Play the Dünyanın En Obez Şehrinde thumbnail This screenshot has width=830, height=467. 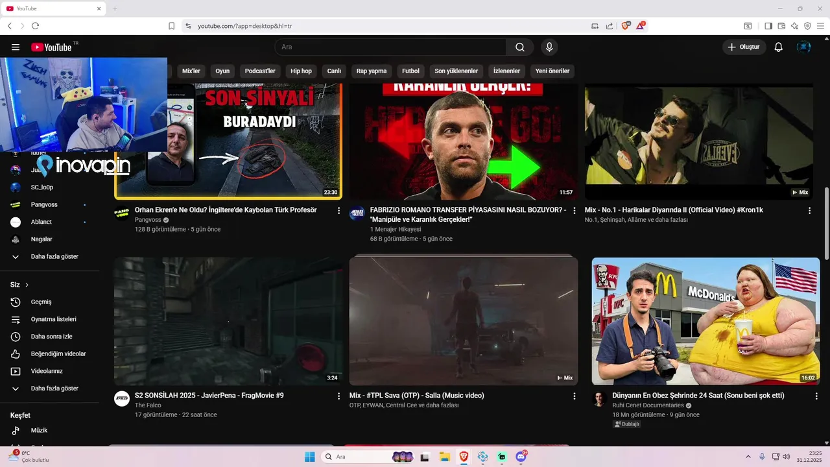(x=705, y=321)
